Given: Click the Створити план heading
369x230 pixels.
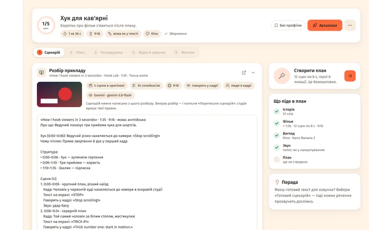Looking at the screenshot, I should 310,71.
